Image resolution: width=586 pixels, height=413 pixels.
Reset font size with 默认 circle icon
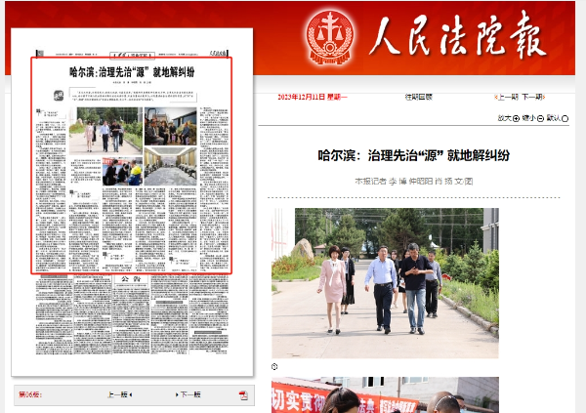pyautogui.click(x=565, y=118)
